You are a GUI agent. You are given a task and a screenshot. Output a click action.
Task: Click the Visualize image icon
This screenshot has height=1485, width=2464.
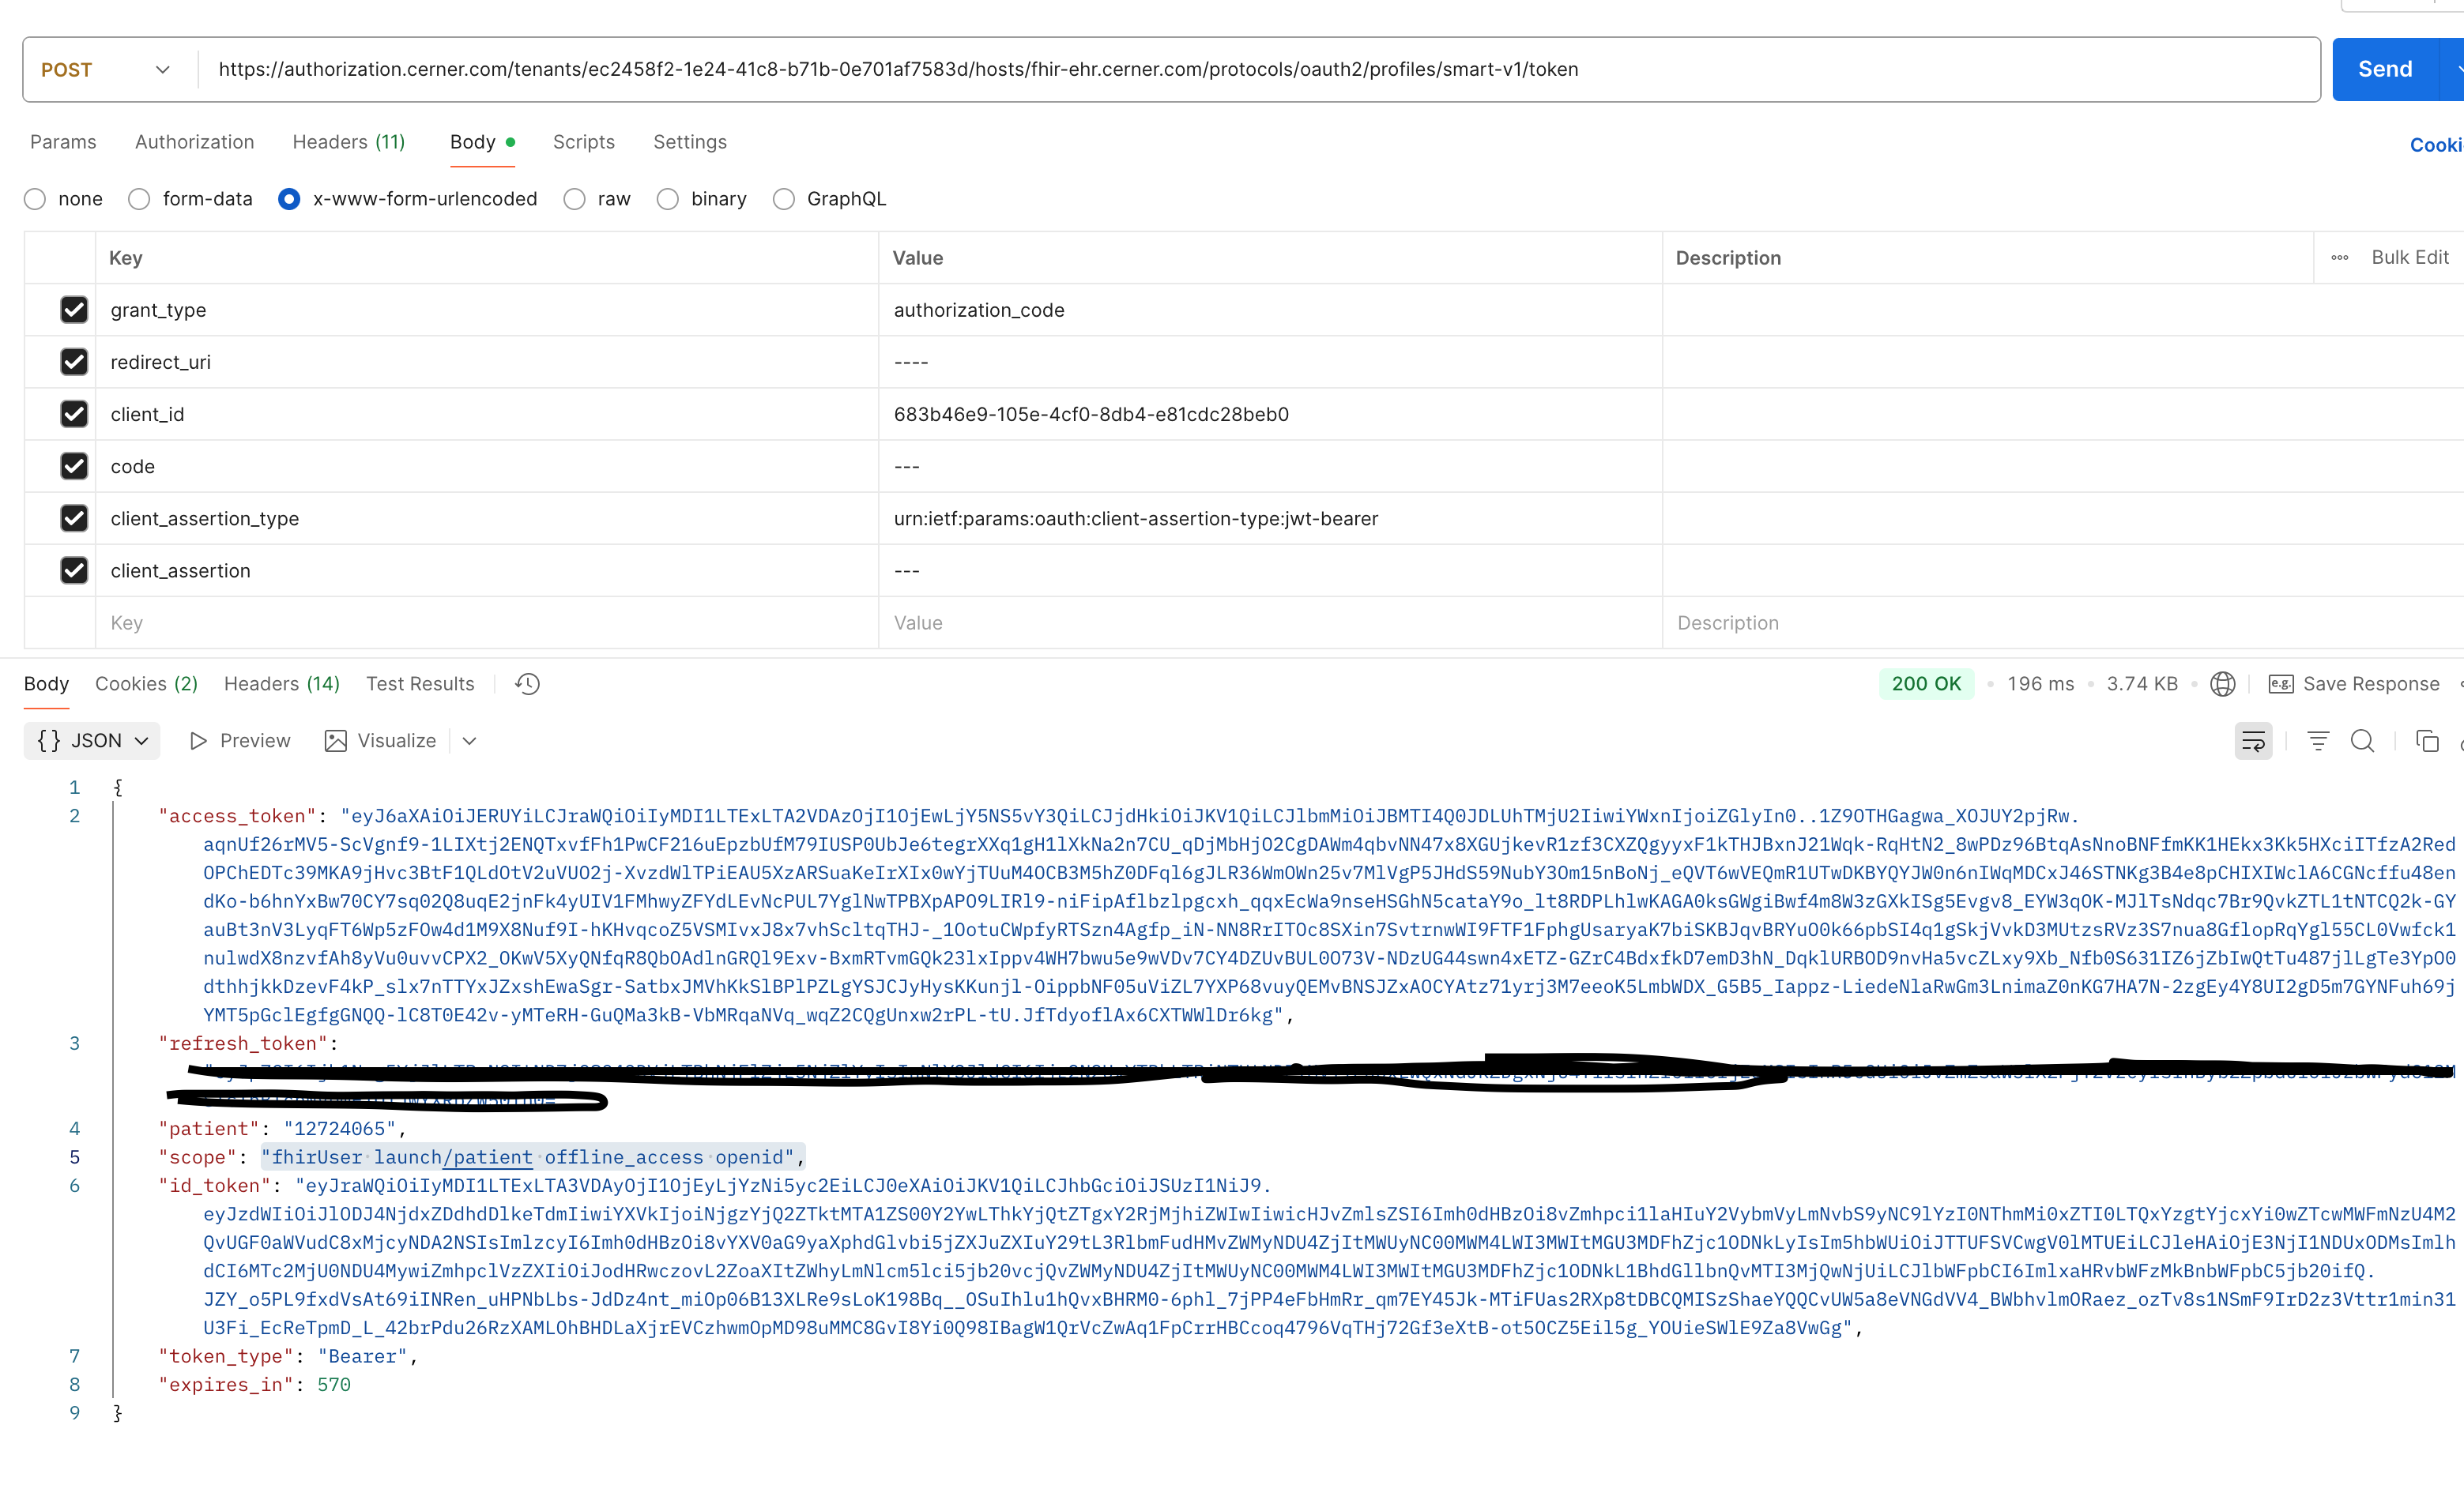click(336, 740)
